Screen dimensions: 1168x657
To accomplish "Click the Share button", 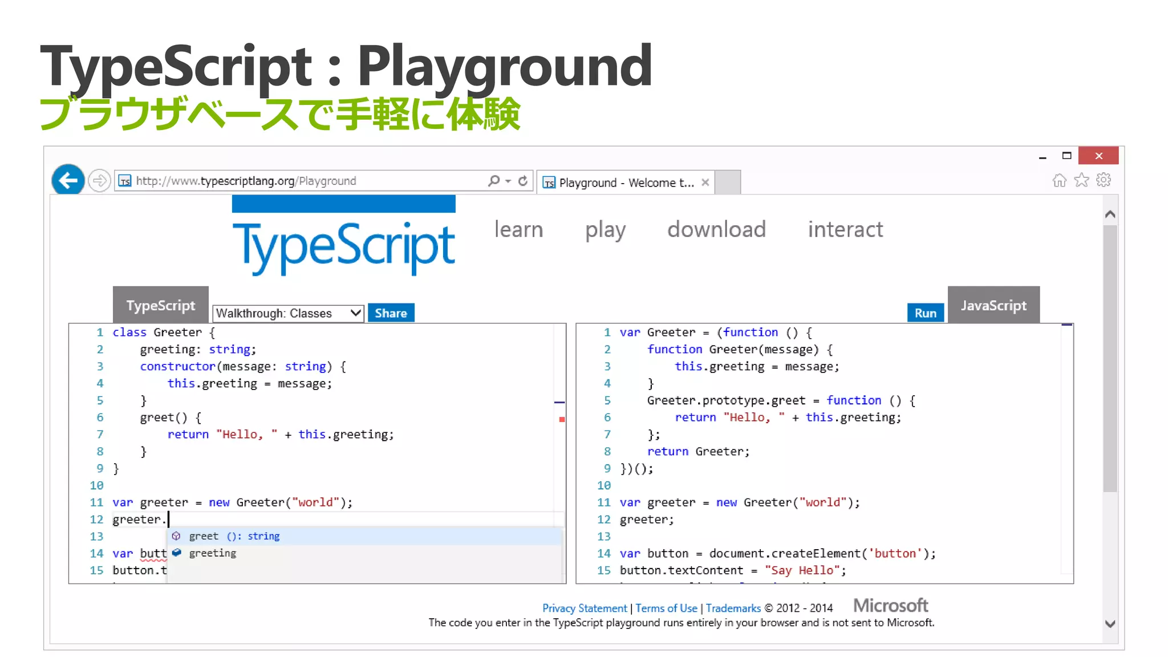I will point(391,313).
